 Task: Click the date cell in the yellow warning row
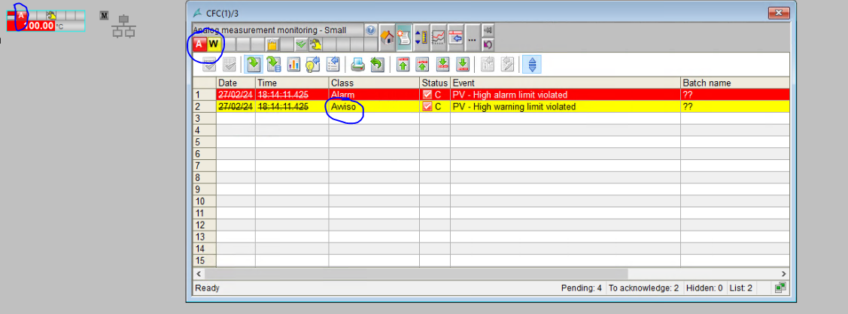tap(236, 107)
